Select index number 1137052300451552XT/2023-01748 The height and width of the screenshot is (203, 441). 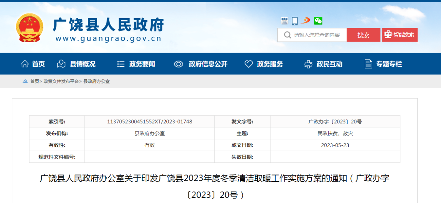[x=150, y=122]
